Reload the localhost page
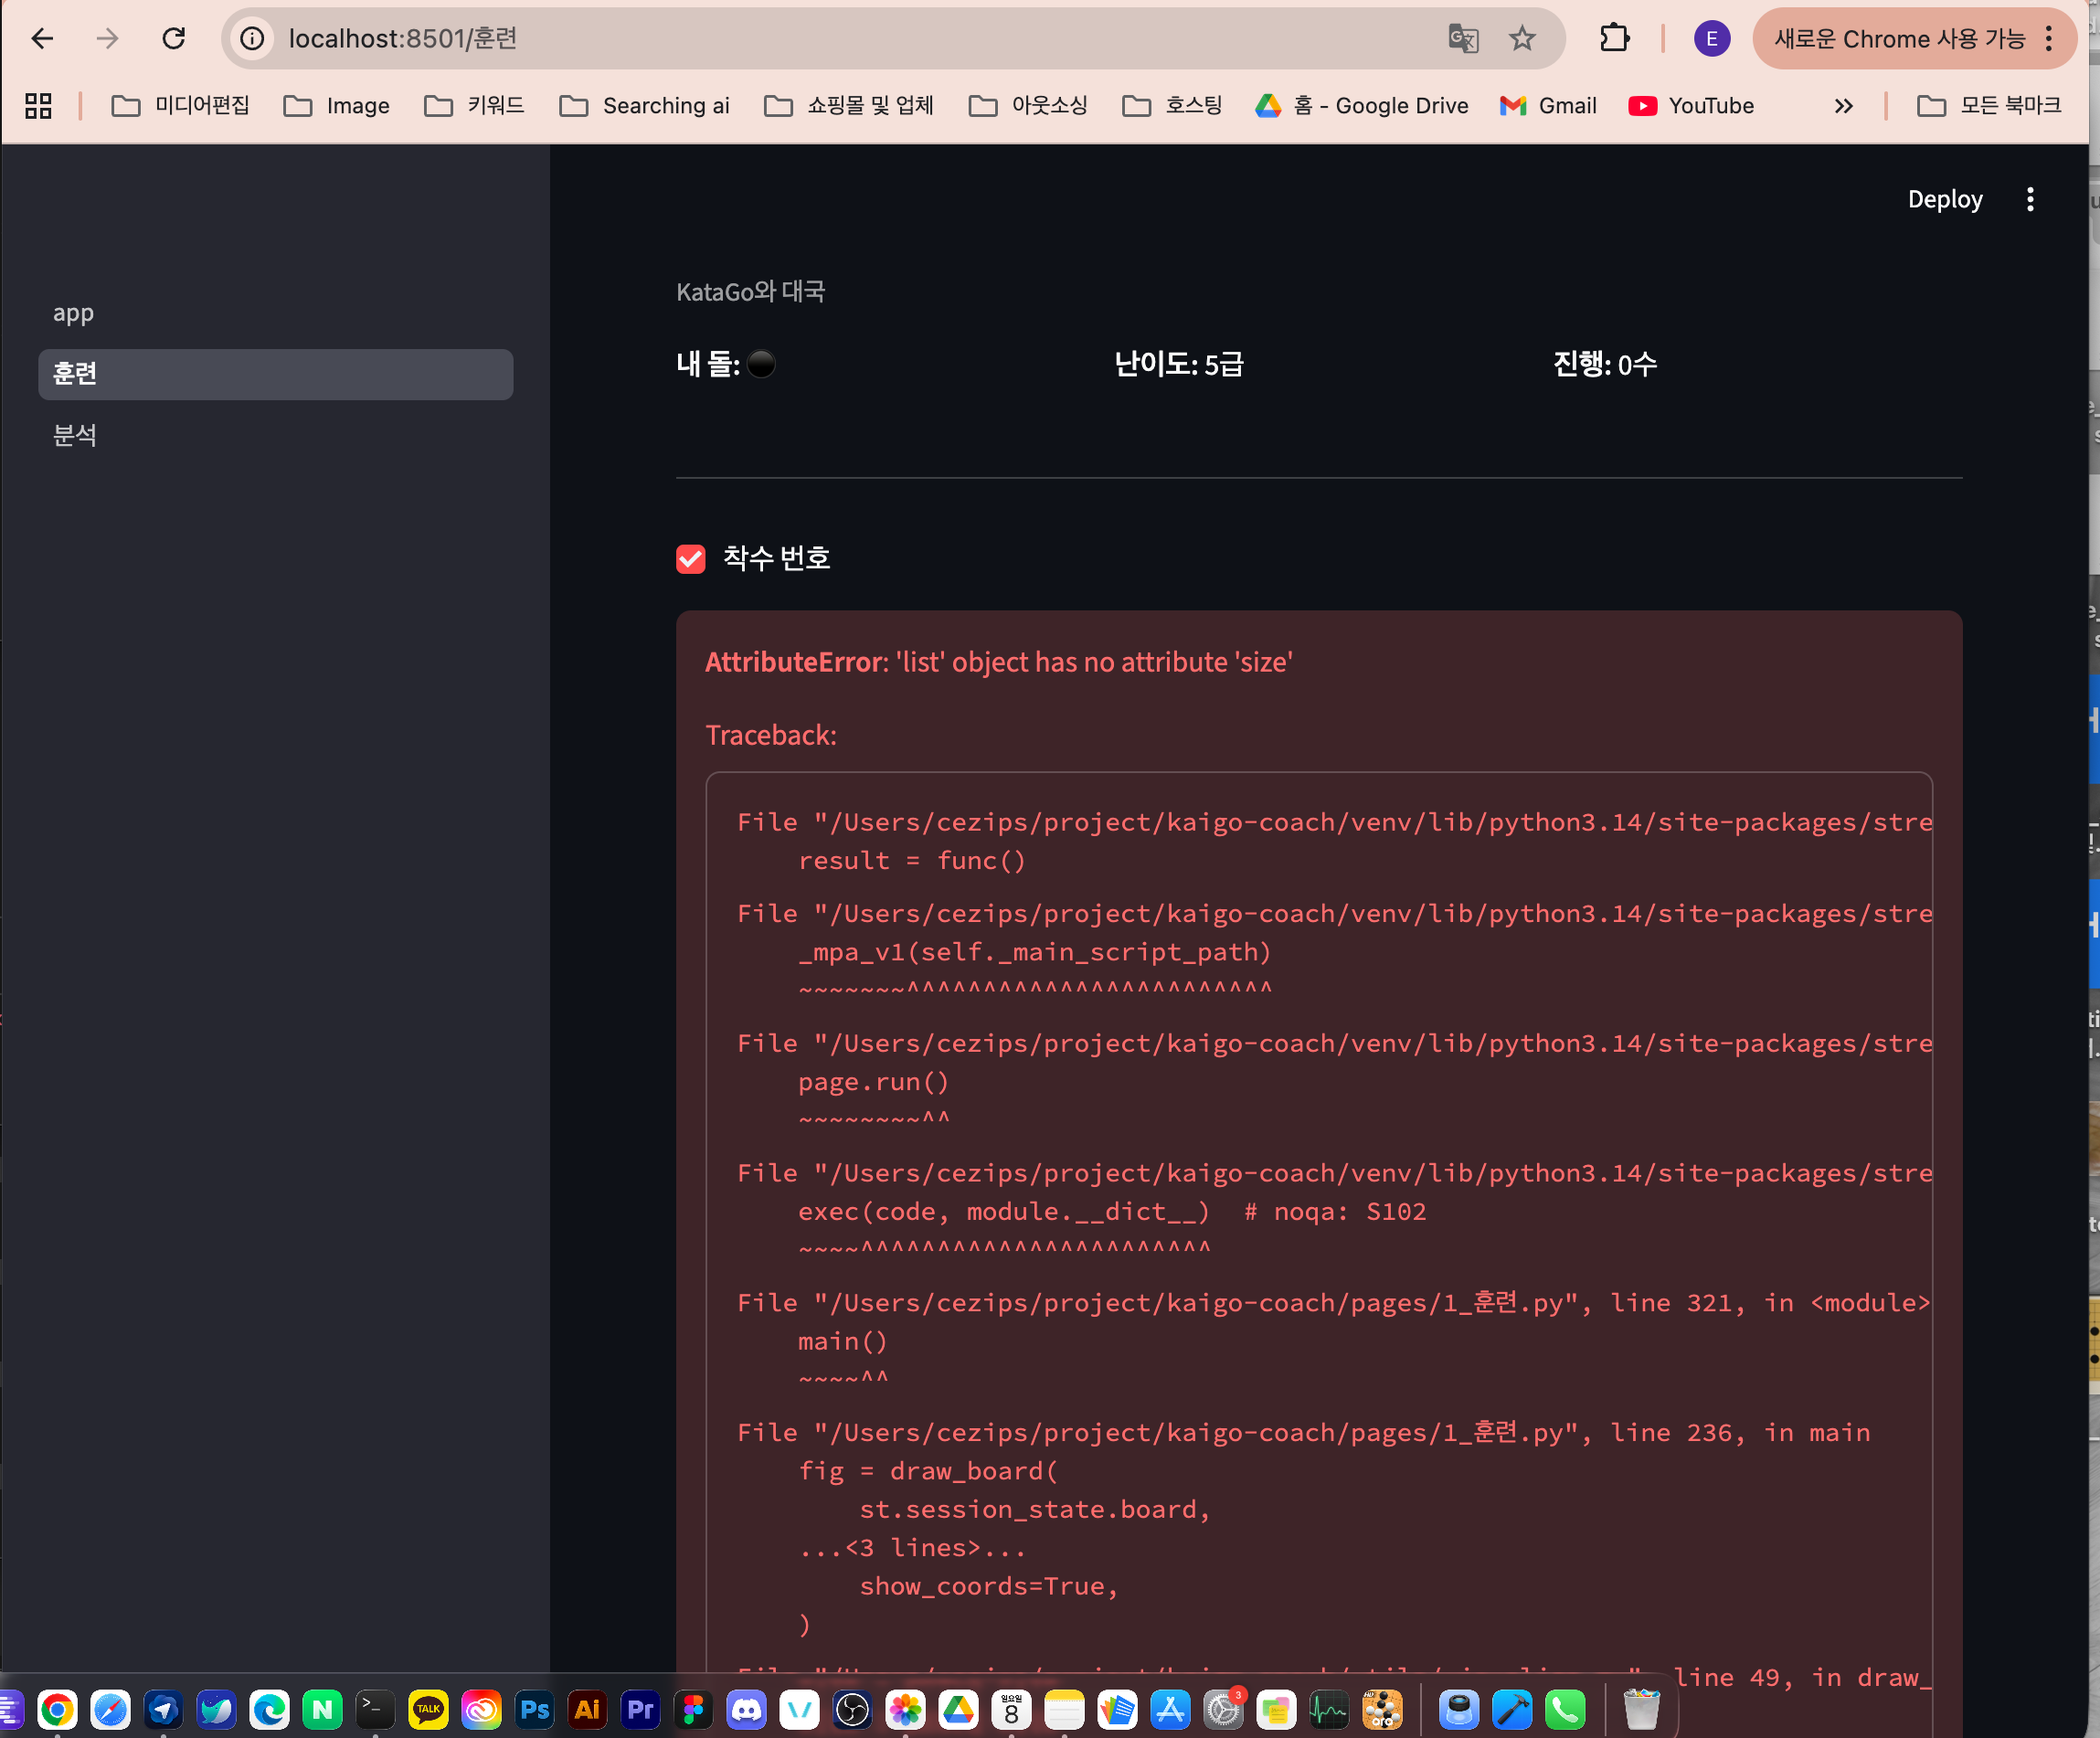 click(x=174, y=39)
